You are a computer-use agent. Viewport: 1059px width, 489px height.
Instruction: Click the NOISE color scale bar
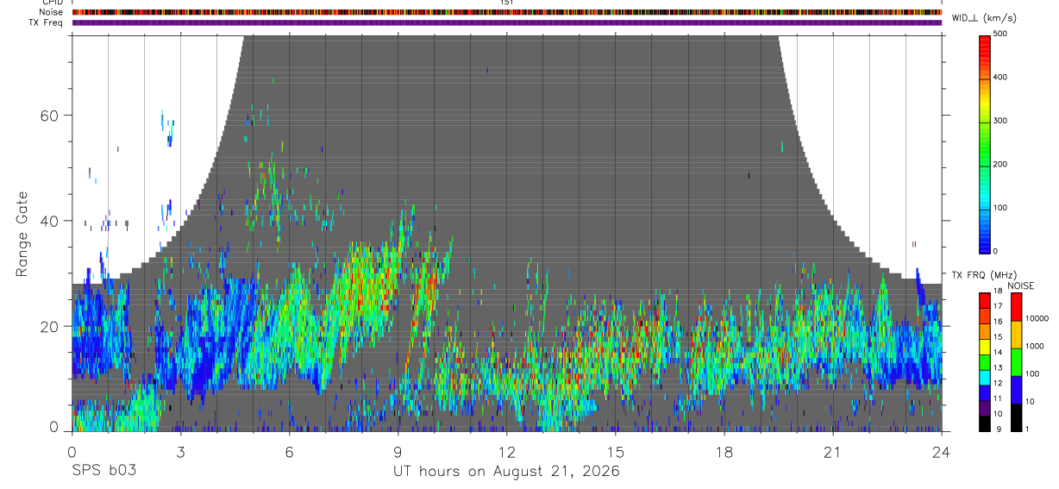tap(1015, 361)
